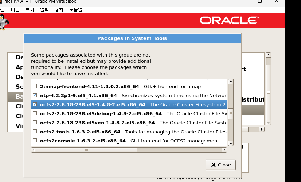
Task: Select the ocfs2 el5debug package row
Action: (x=129, y=113)
